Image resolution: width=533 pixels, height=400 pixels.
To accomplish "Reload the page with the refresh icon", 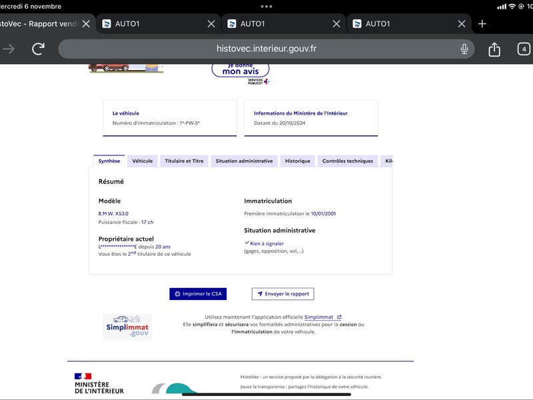I will tap(39, 49).
